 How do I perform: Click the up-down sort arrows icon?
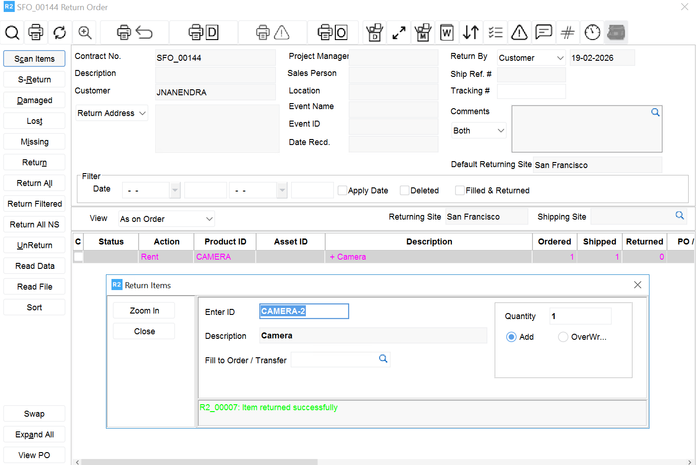click(x=471, y=33)
